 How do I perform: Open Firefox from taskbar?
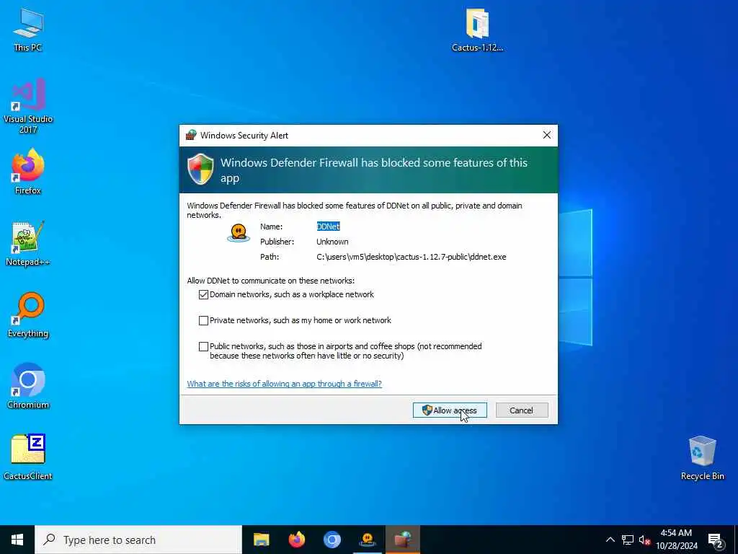[296, 540]
